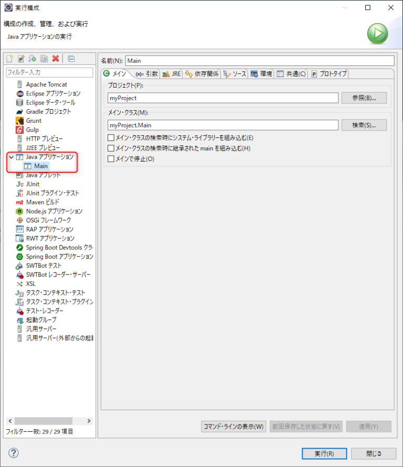Collapse the Java アプリケーション tree node
Viewport: 403px width, 467px height.
[x=12, y=157]
